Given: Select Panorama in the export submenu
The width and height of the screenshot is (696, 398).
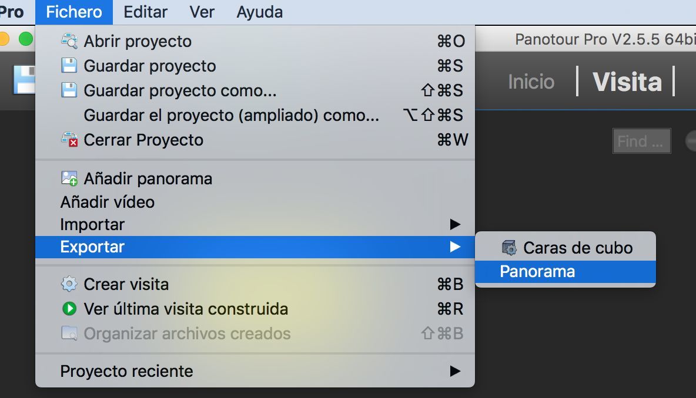Looking at the screenshot, I should tap(565, 272).
